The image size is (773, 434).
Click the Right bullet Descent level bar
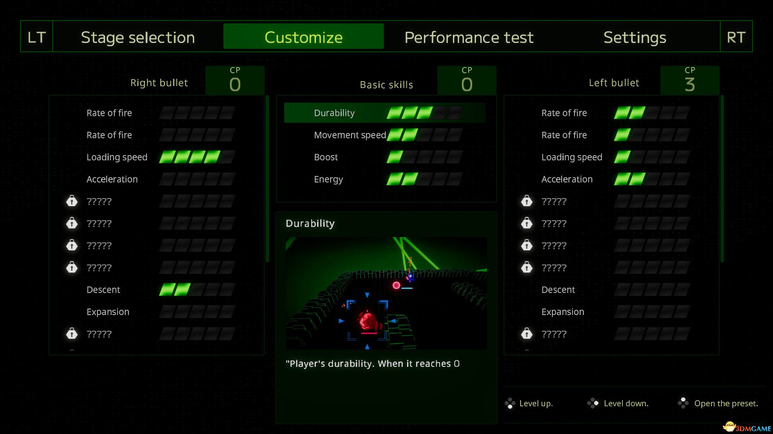197,290
